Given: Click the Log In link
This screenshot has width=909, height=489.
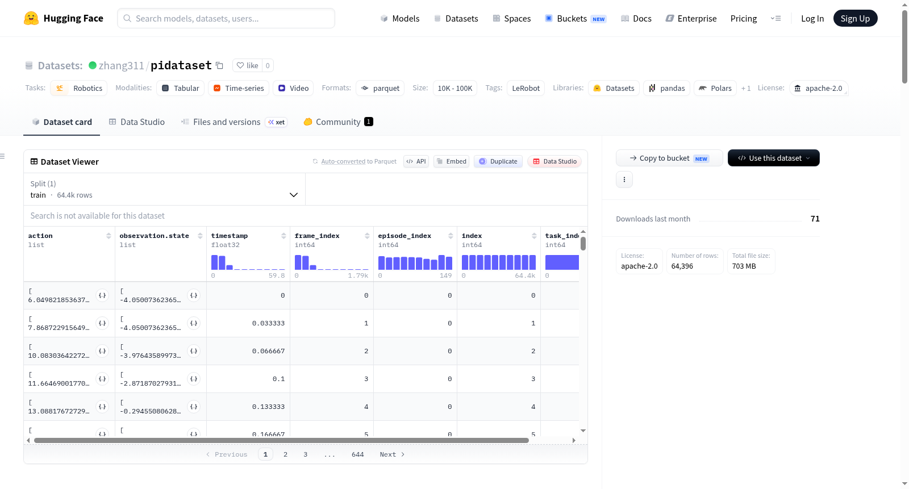Looking at the screenshot, I should (812, 19).
